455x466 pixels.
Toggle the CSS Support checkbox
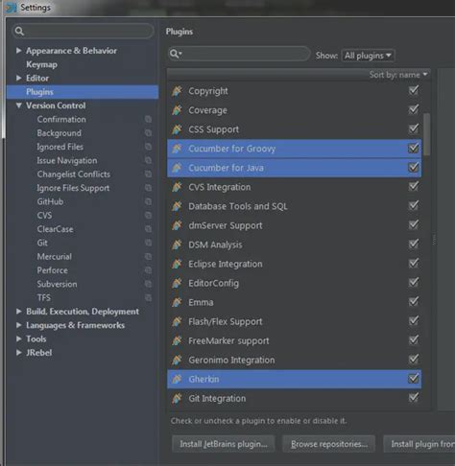coord(414,128)
